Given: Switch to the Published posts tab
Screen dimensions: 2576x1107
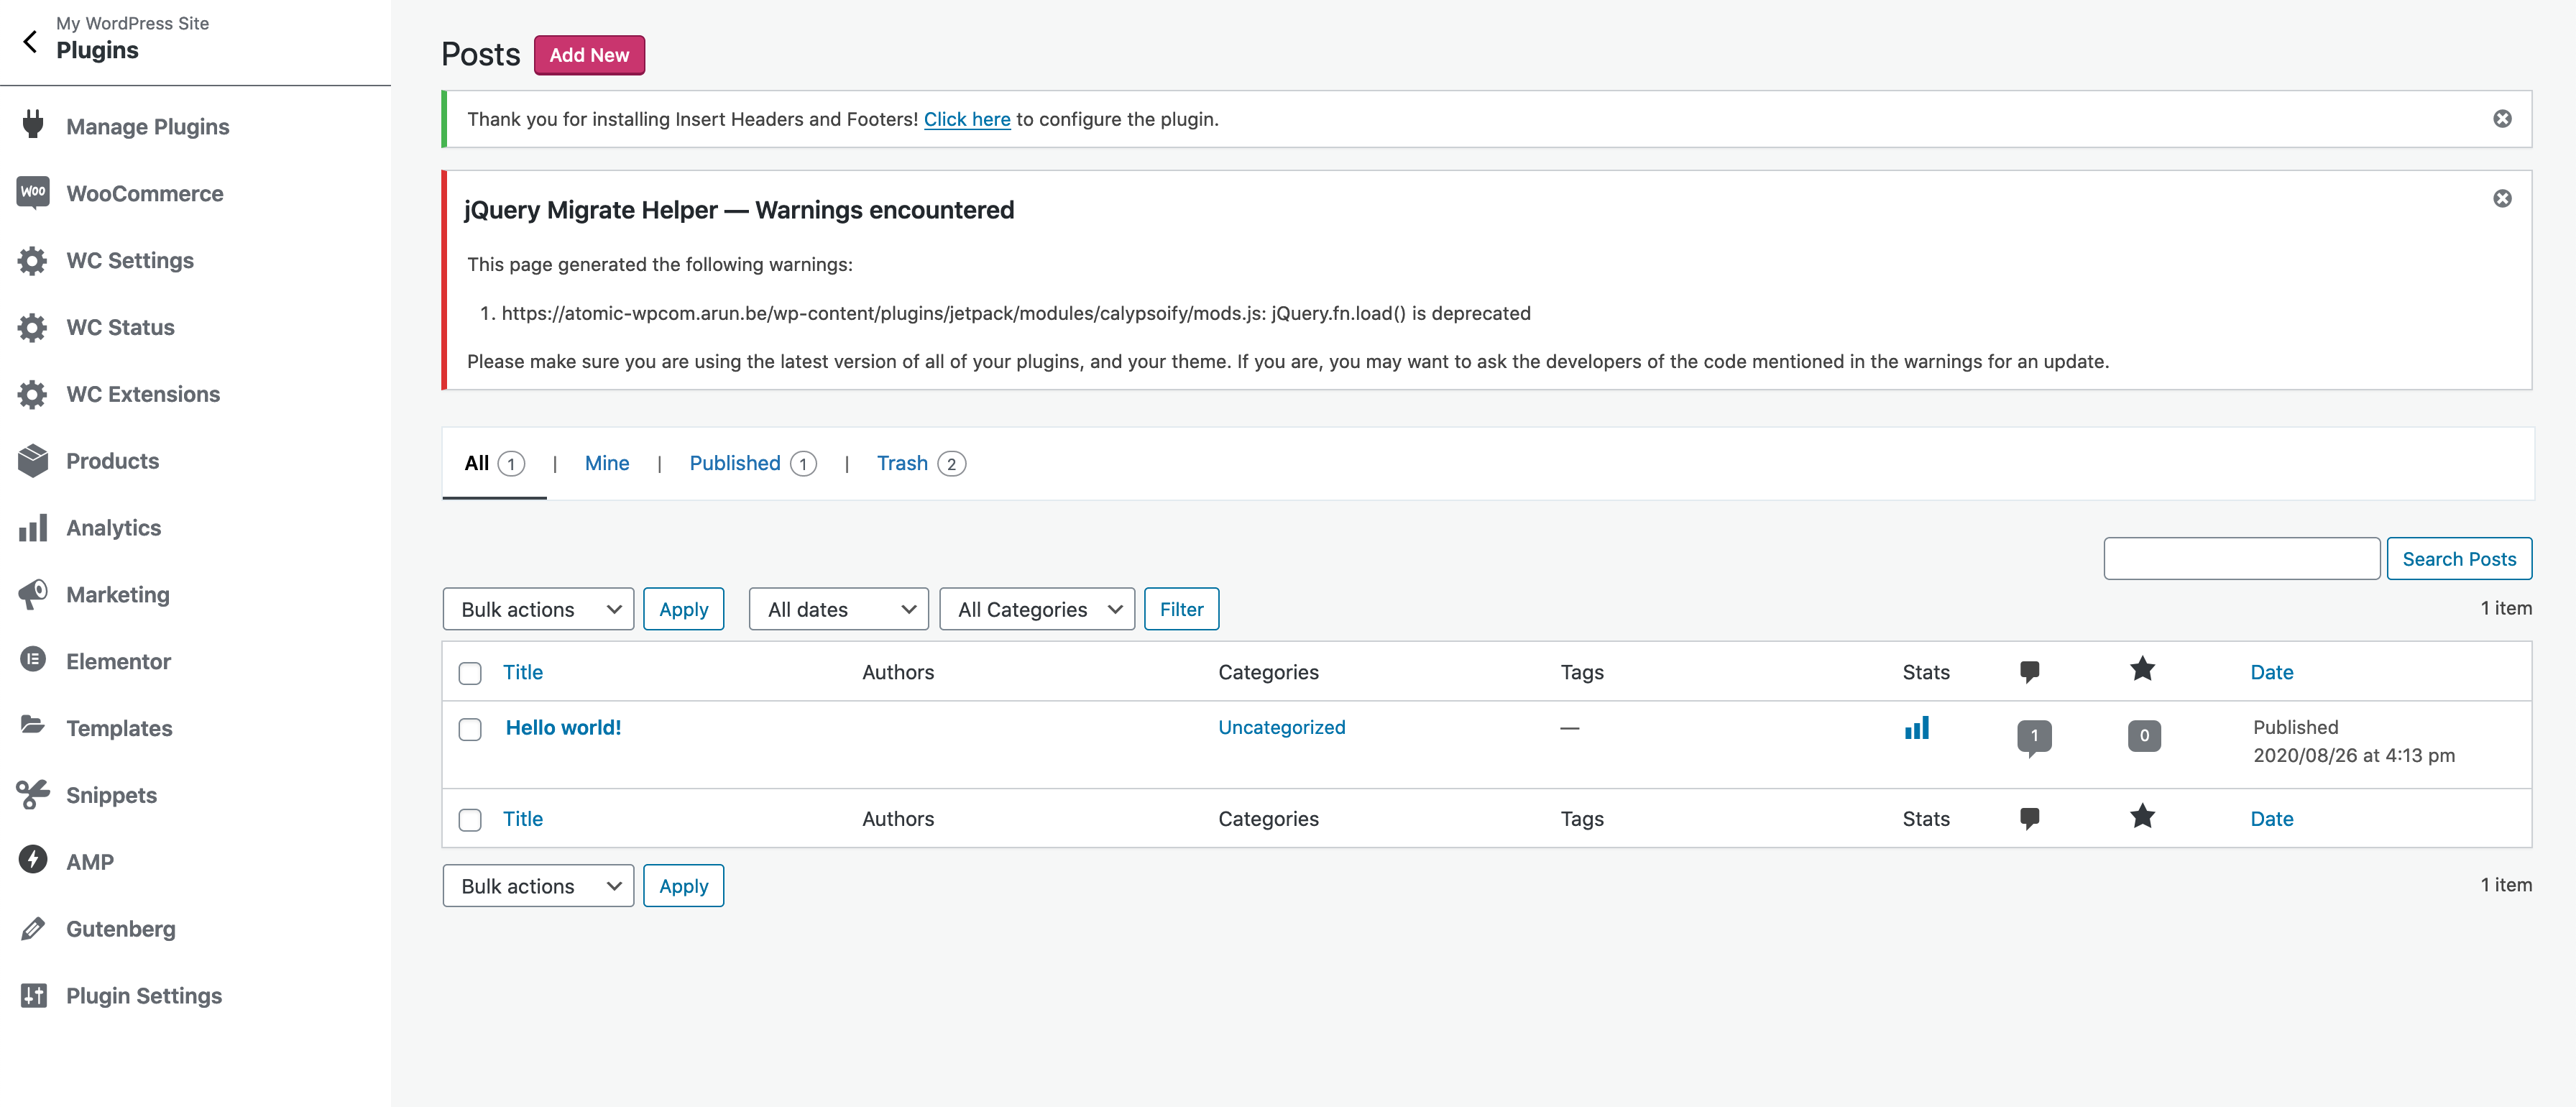Looking at the screenshot, I should pyautogui.click(x=735, y=463).
